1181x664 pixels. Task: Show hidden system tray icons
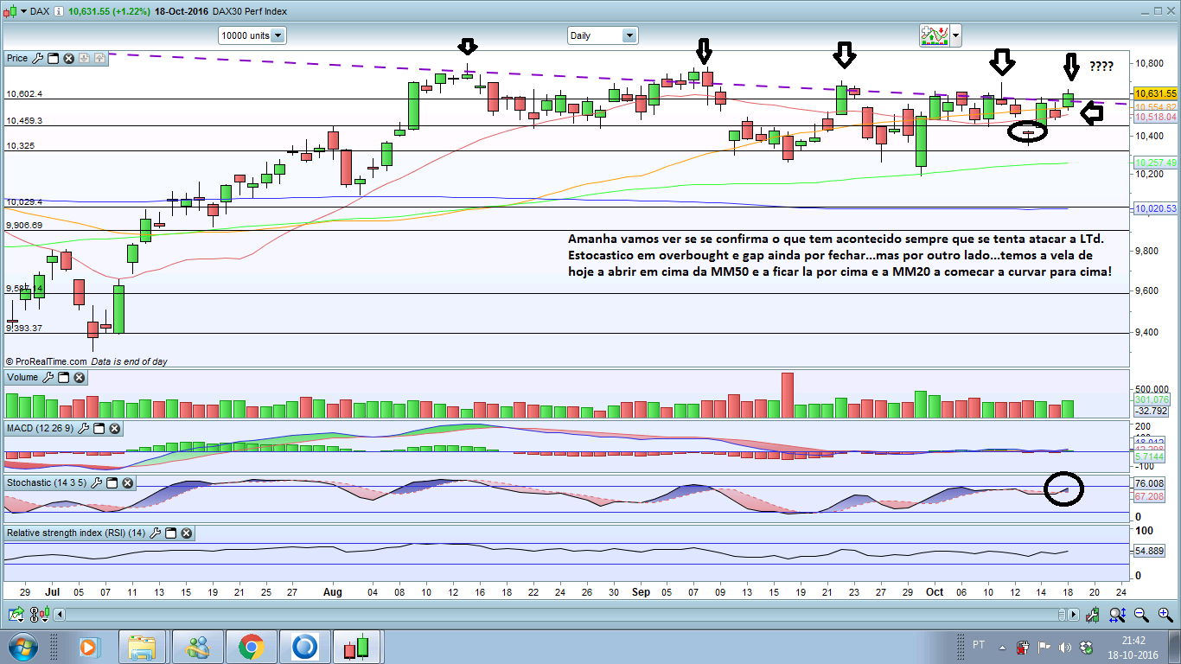pos(1004,647)
